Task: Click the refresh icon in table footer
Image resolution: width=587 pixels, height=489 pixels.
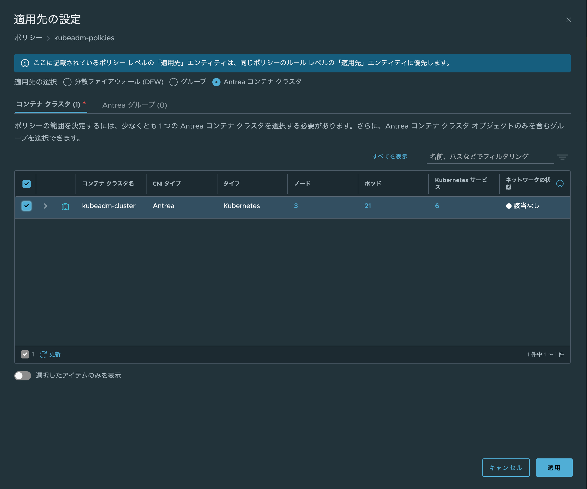Action: pyautogui.click(x=43, y=354)
